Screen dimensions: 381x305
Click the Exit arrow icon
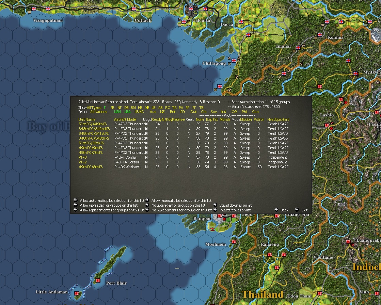(x=297, y=210)
